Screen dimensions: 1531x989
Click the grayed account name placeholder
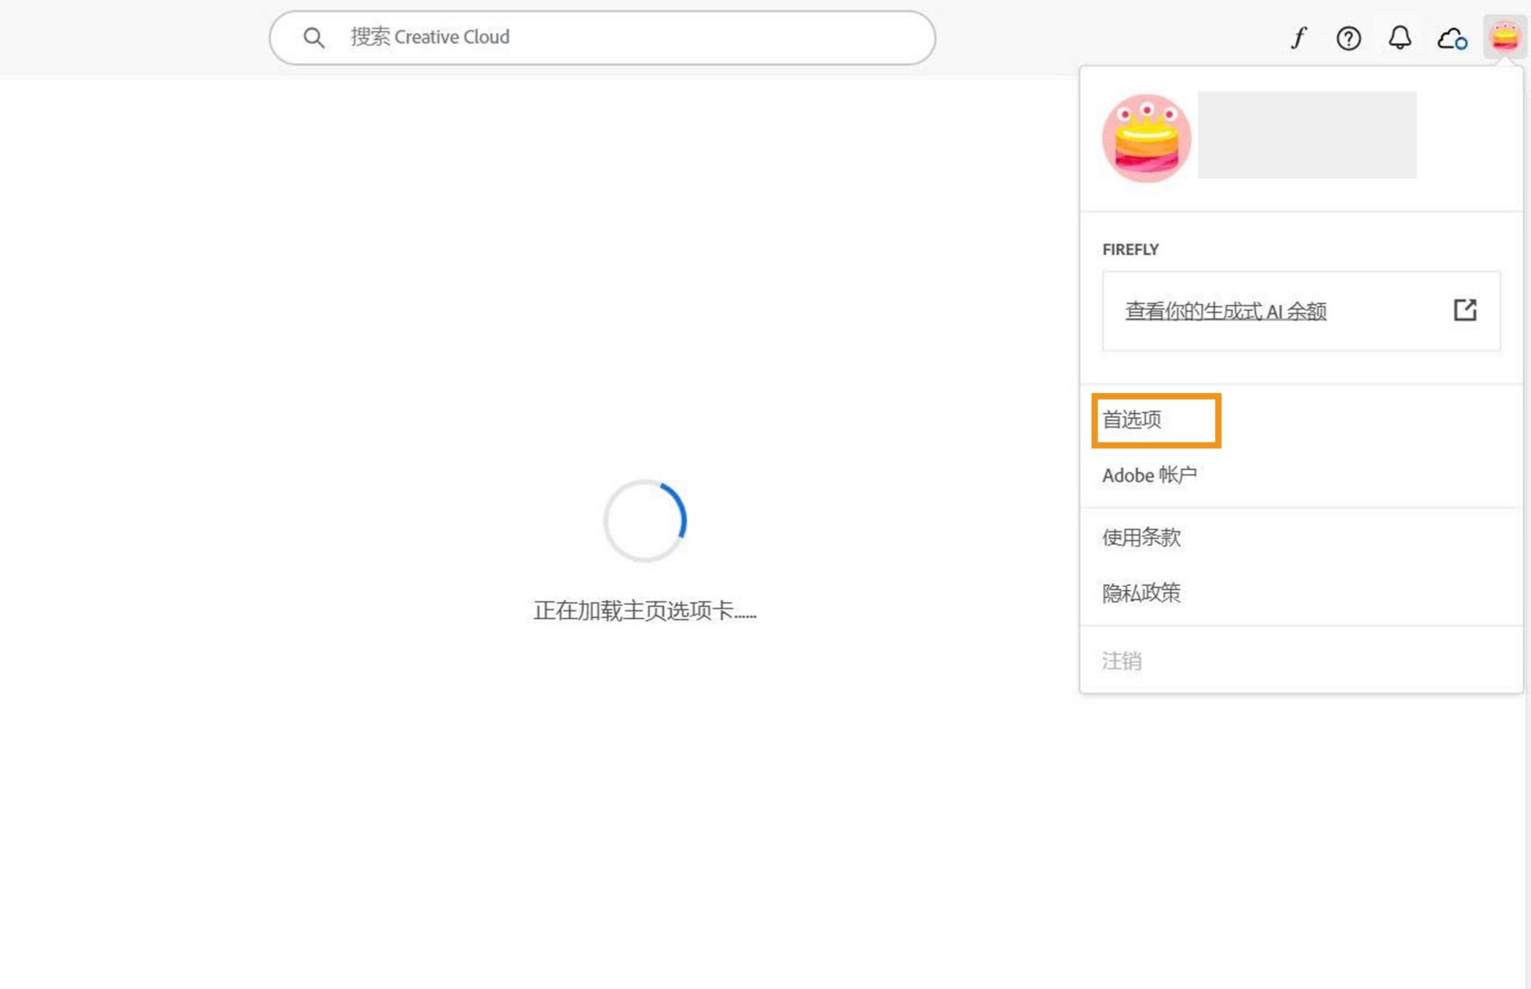1305,134
